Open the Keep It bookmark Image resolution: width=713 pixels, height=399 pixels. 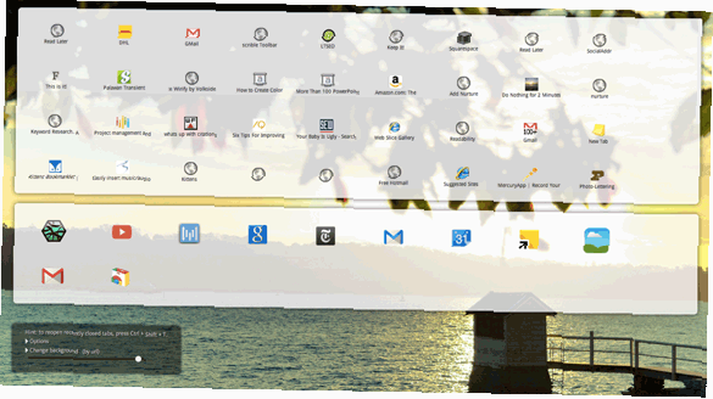click(x=396, y=40)
